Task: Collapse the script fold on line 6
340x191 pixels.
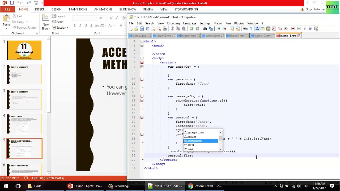Action: pos(142,63)
